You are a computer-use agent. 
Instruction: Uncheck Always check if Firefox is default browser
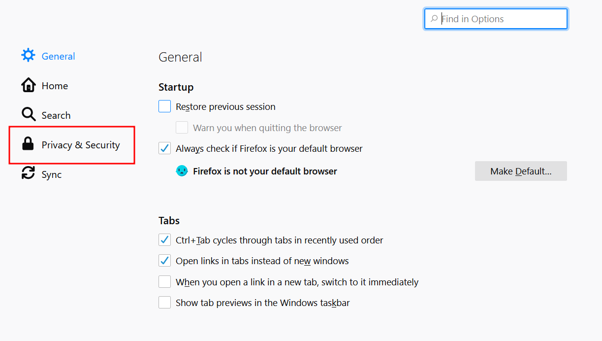[x=164, y=148]
